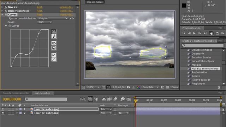This screenshot has height=127, width=226.
Task: Select Efectos y ajustes preestablecidos tab
Action: click(200, 41)
